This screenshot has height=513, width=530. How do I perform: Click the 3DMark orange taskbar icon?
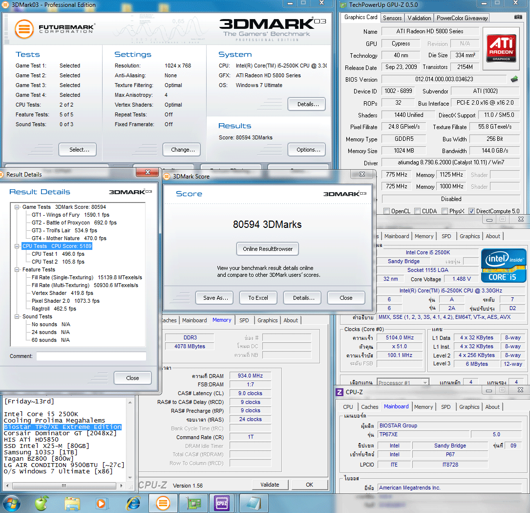[x=163, y=504]
